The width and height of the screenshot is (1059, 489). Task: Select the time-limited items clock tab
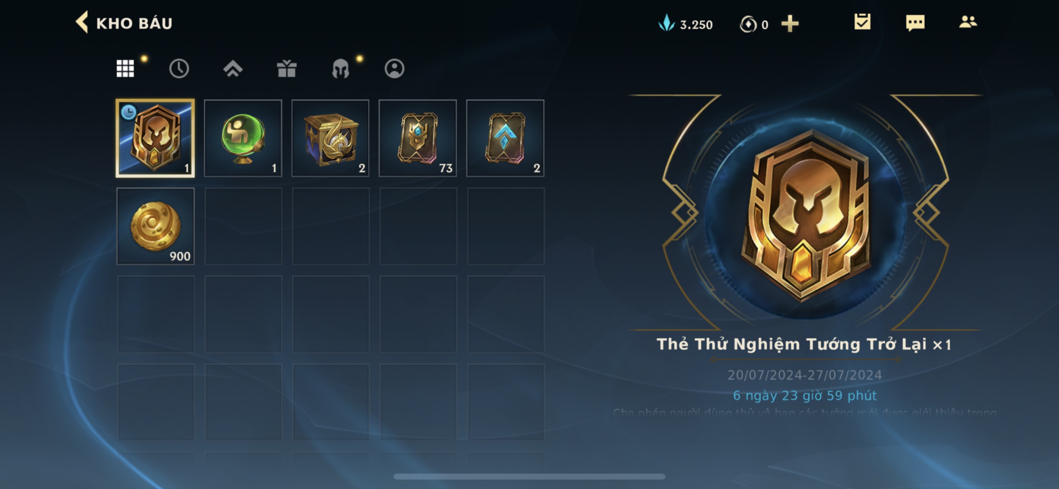point(179,69)
